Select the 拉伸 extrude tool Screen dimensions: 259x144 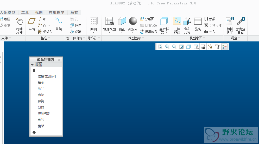(75, 25)
